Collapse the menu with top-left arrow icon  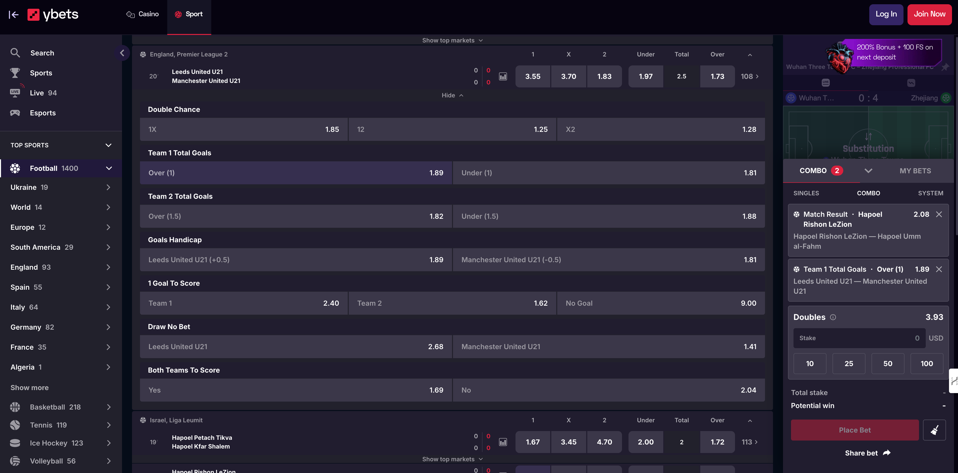(x=14, y=14)
